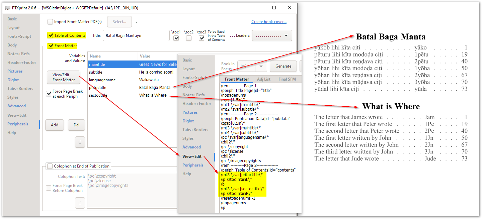Click the Title field with Batal Baga Mantayo
The height and width of the screenshot is (219, 482).
click(x=136, y=35)
